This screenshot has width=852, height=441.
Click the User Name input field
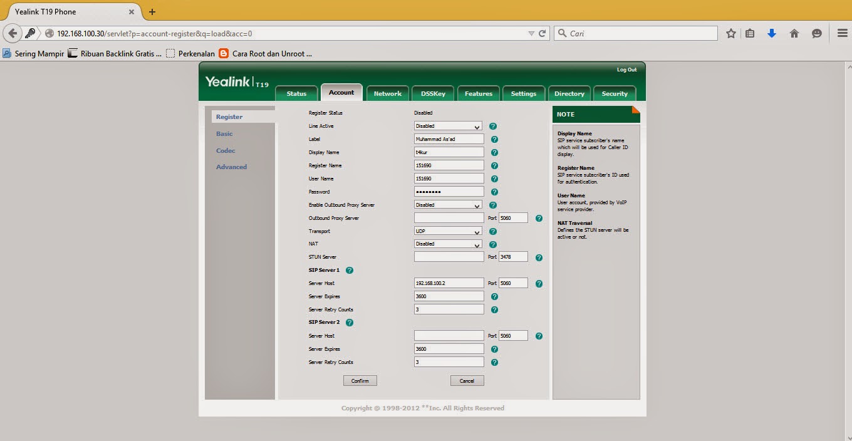click(x=449, y=179)
